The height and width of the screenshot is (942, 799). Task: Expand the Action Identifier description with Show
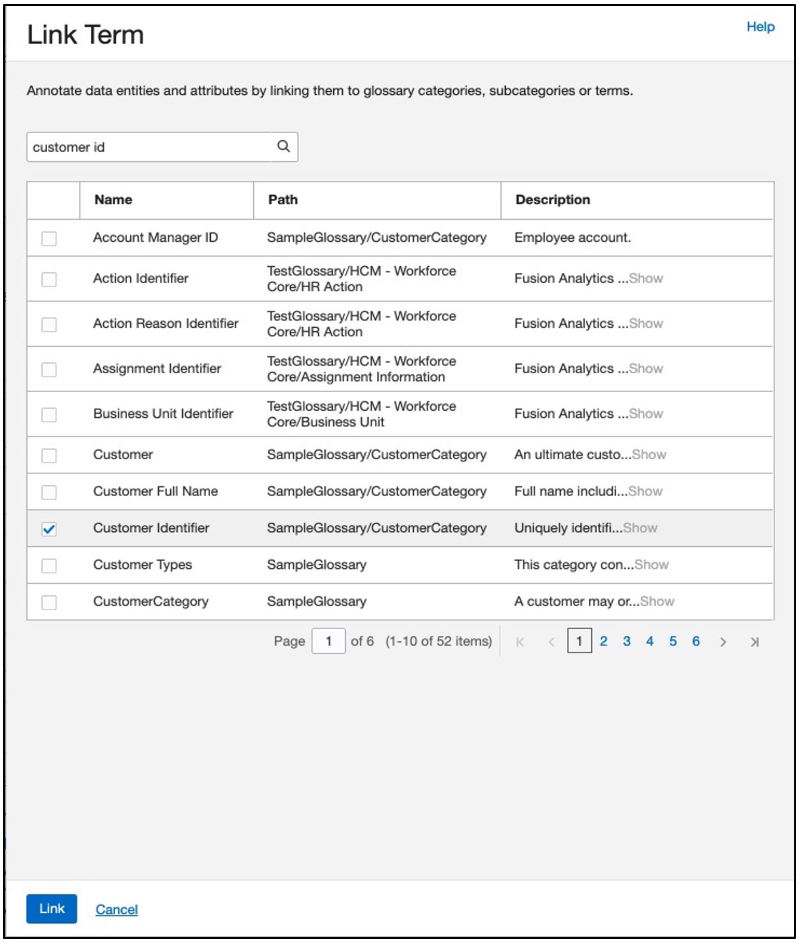tap(646, 278)
